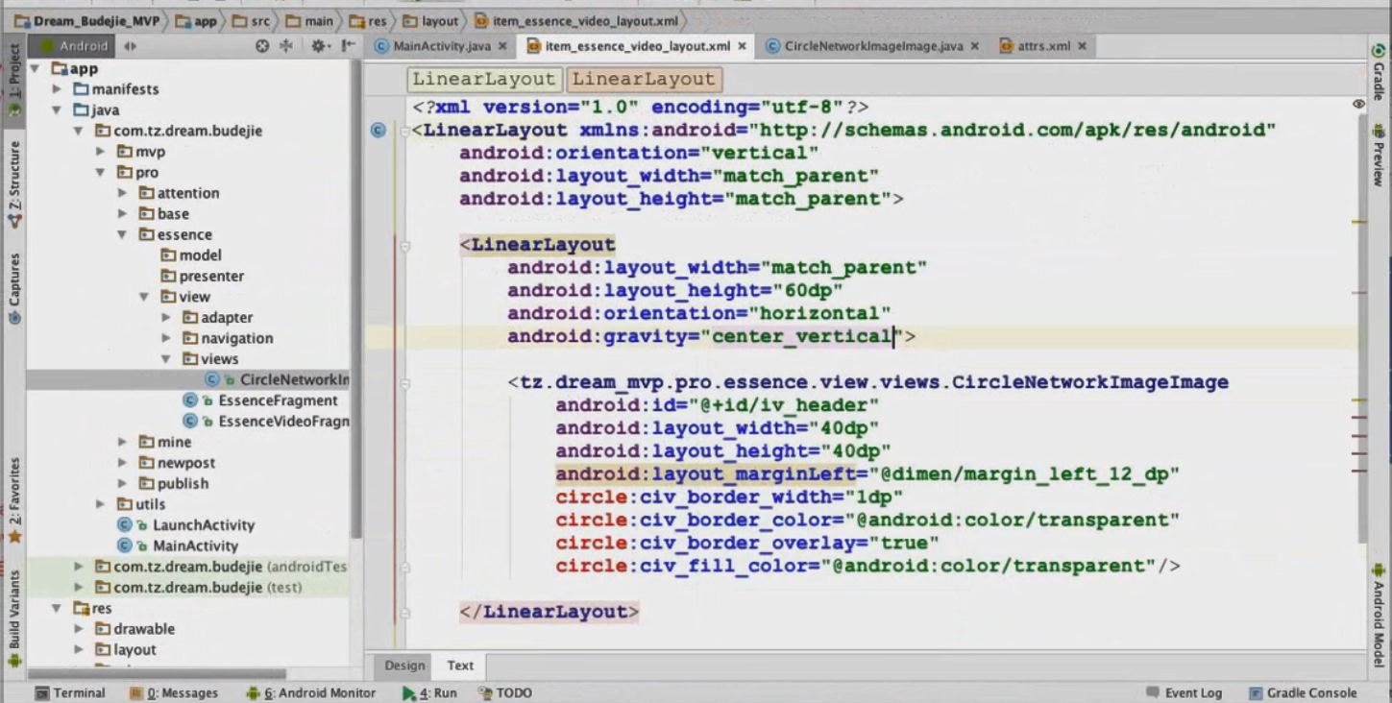Expand the manifests folder
1392x703 pixels.
click(x=57, y=89)
